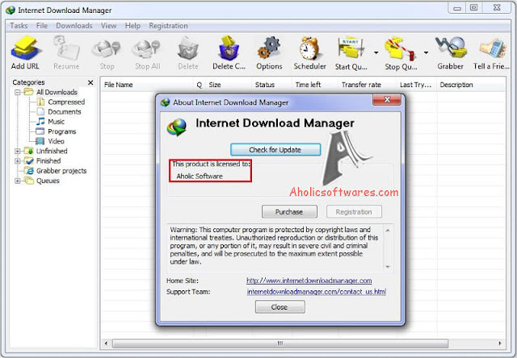The image size is (517, 358).
Task: Minimize the Internet Download Manager window
Action: (457, 8)
